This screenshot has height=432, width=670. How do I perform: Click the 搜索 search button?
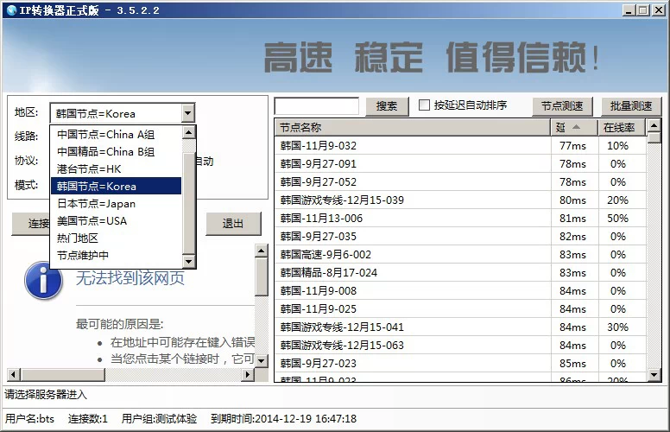[x=387, y=106]
